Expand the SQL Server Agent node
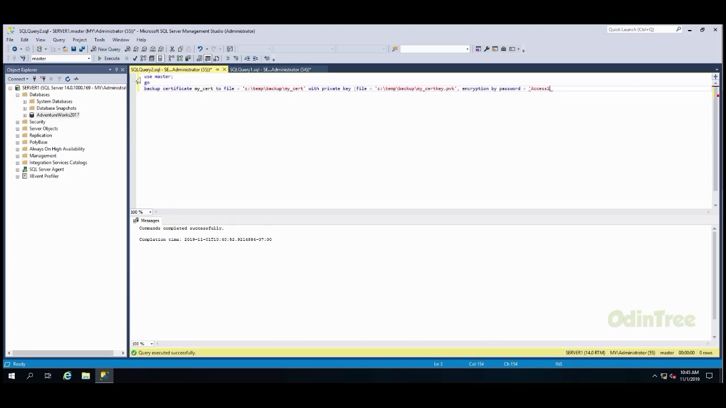 (x=18, y=169)
